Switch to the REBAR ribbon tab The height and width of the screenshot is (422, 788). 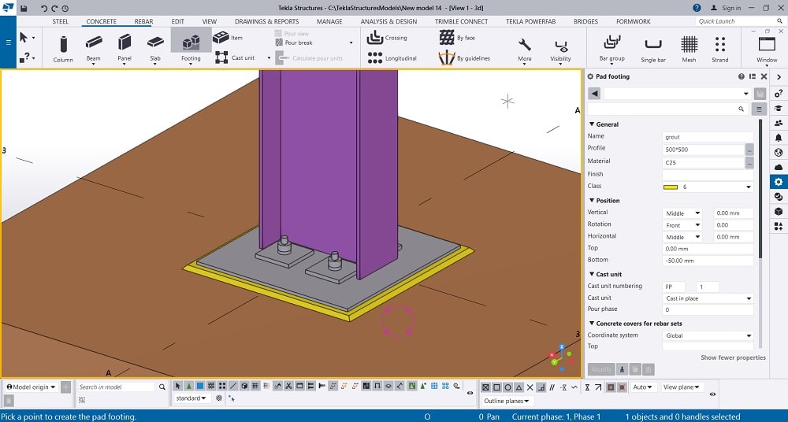[x=143, y=21]
